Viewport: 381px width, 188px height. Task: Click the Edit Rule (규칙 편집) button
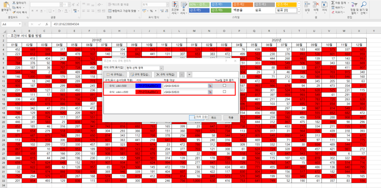[x=140, y=74]
